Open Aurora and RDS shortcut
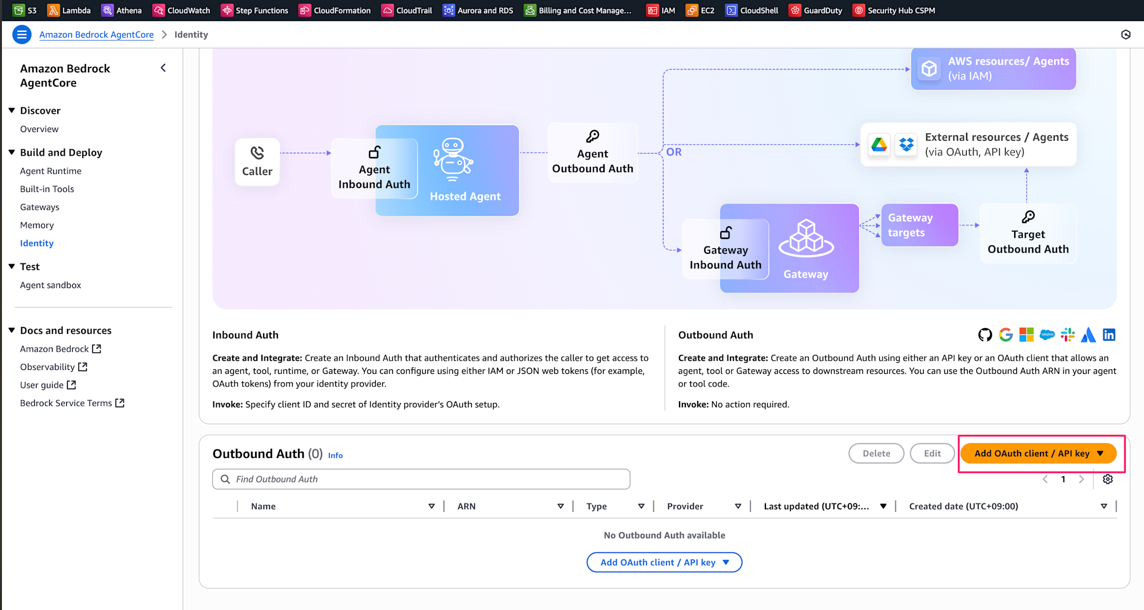The image size is (1144, 610). 478,10
